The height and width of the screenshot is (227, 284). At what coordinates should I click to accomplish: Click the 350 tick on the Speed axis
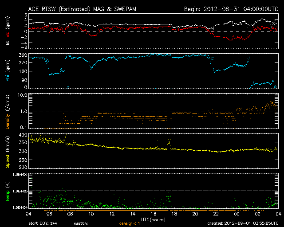click(23, 142)
